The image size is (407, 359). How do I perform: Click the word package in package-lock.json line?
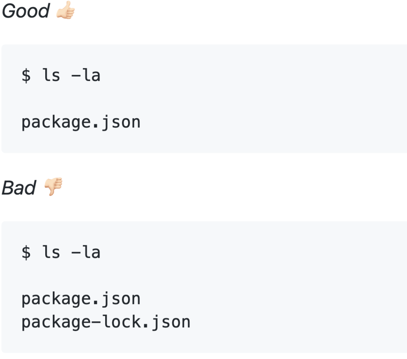click(56, 323)
